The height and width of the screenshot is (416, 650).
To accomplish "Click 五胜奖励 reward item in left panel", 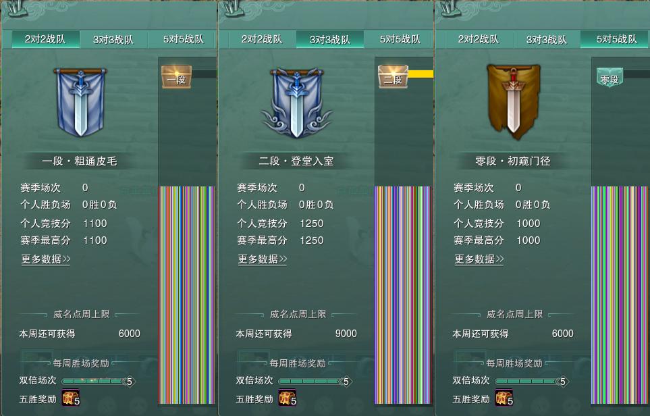I will coord(70,397).
